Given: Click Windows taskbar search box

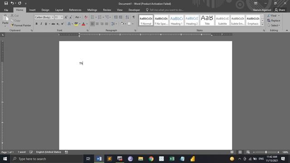Looking at the screenshot, I should pyautogui.click(x=46, y=159).
